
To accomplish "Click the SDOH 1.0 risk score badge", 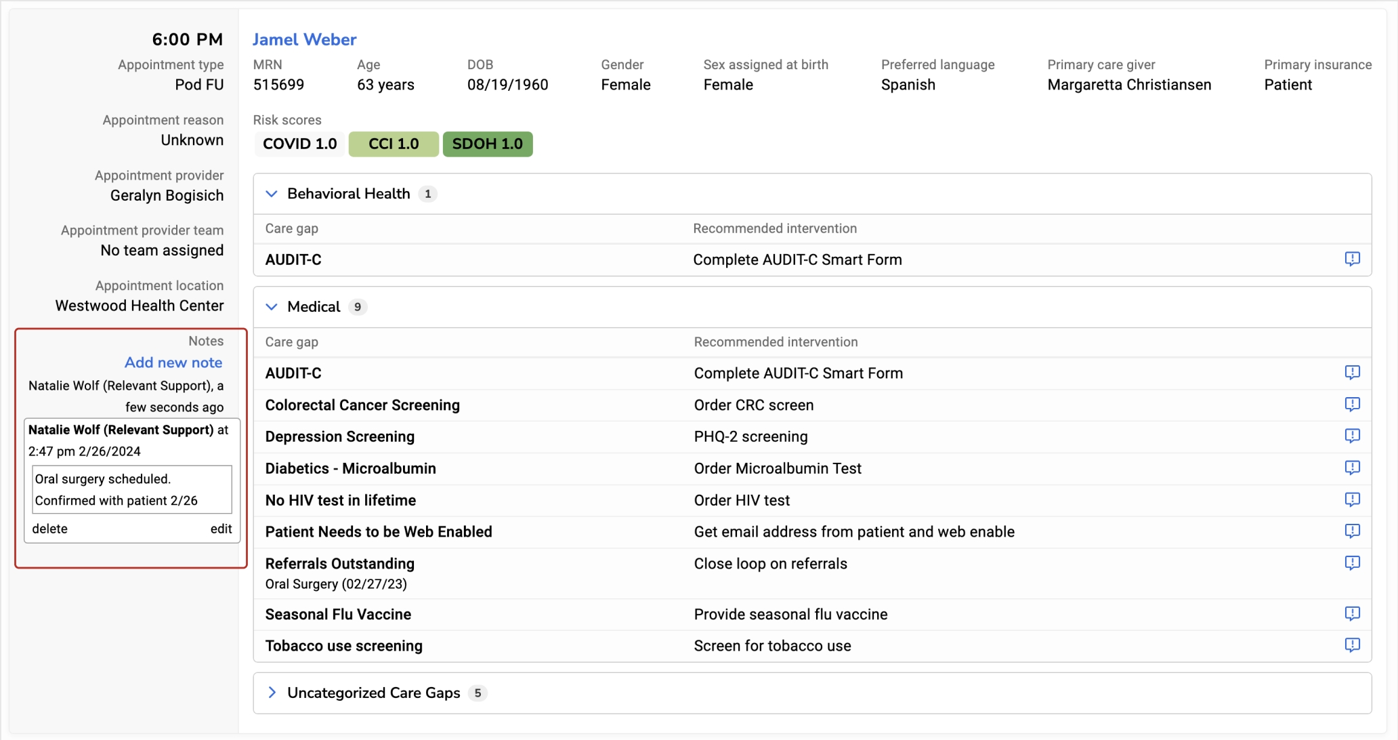I will click(x=487, y=144).
